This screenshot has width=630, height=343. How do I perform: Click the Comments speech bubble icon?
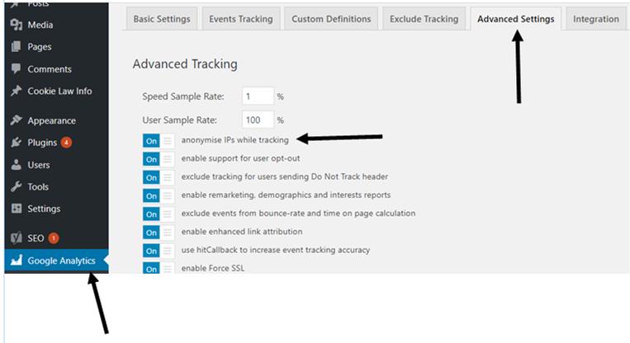pyautogui.click(x=17, y=68)
